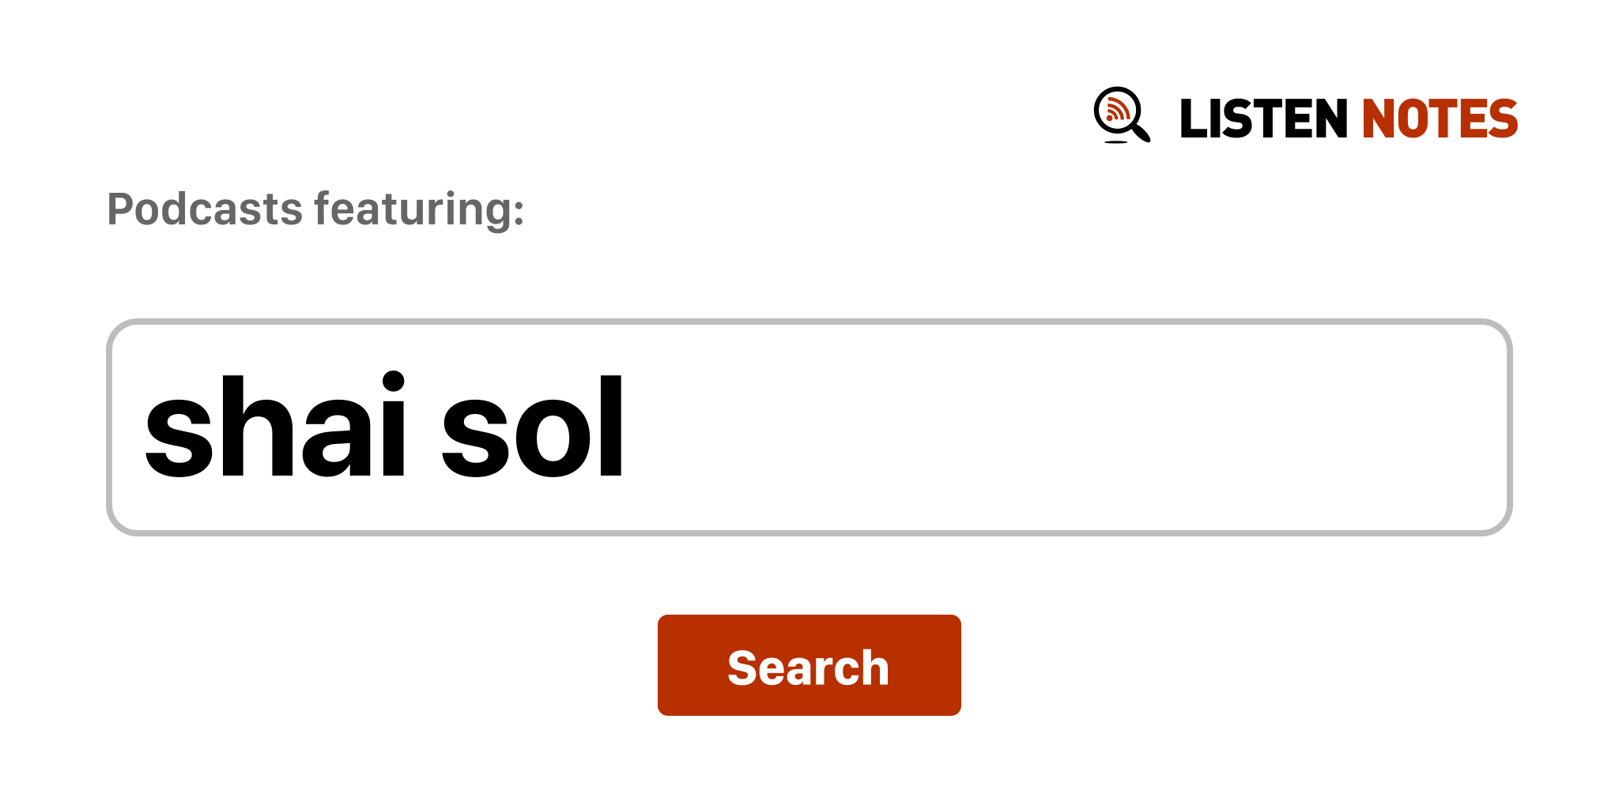Image resolution: width=1619 pixels, height=809 pixels.
Task: Place the cursor right after the letter "l" in "sol"
Action: (x=628, y=427)
